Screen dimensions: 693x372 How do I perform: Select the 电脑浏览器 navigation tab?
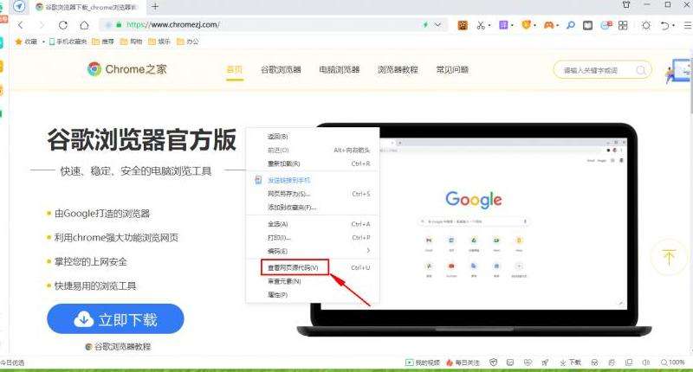coord(340,70)
